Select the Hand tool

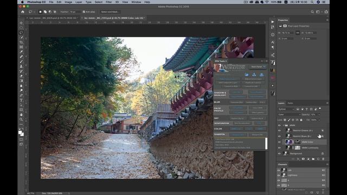pyautogui.click(x=21, y=114)
